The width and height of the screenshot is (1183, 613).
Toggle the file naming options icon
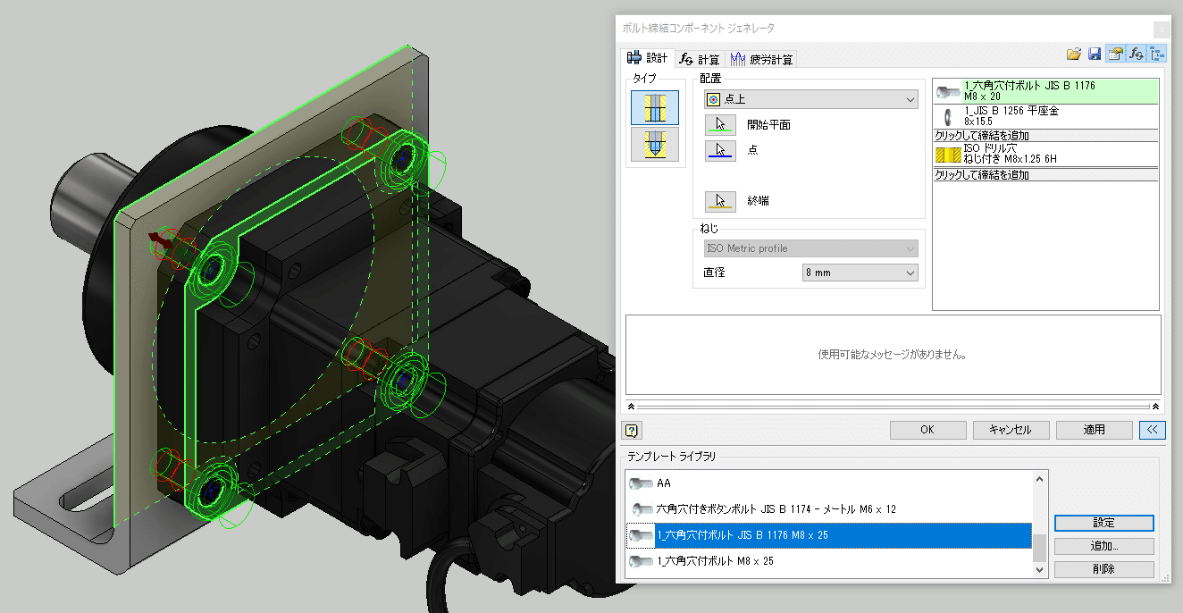tap(1115, 55)
